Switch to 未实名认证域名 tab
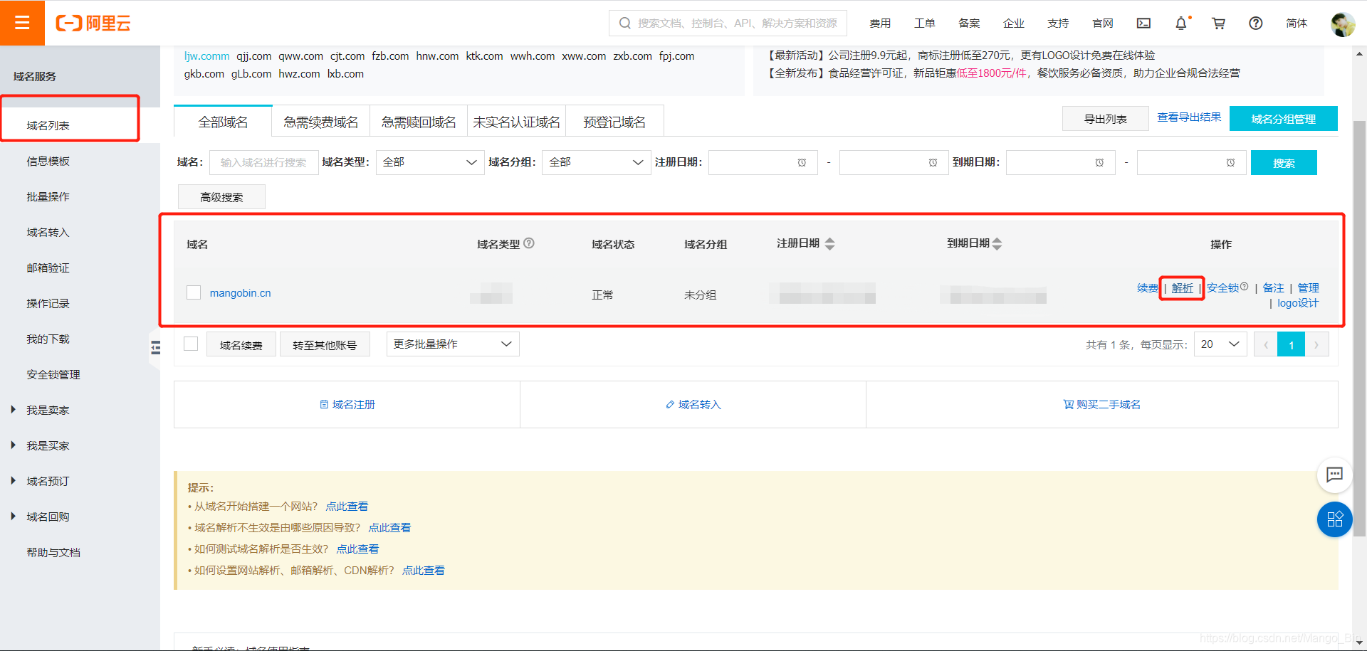 pos(516,122)
